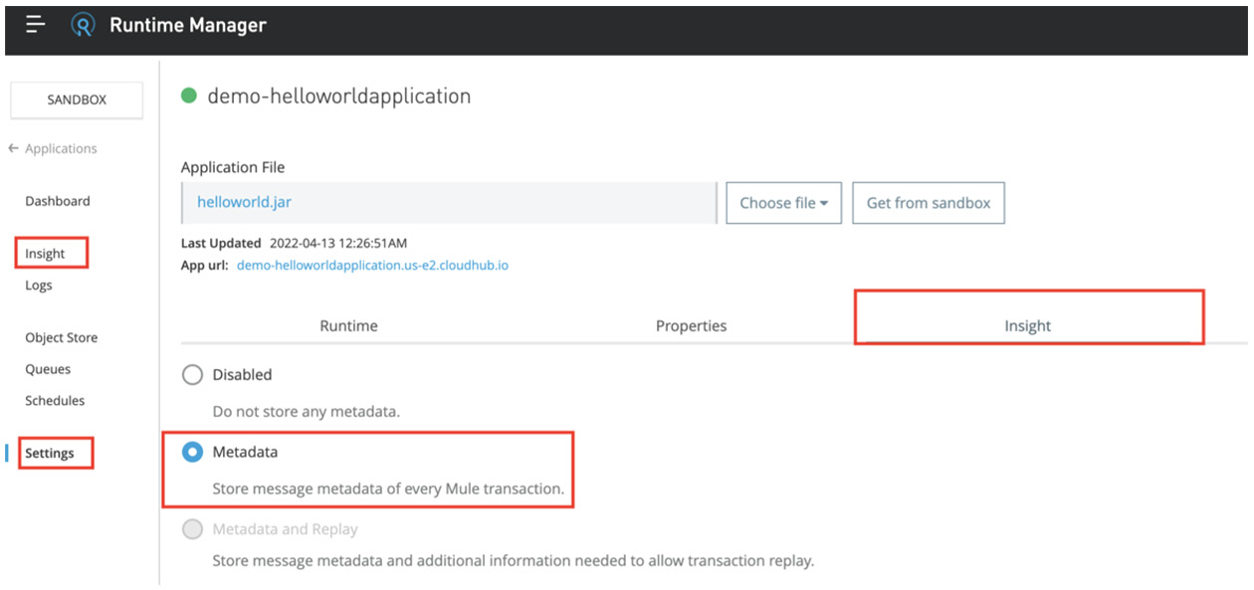Navigate to Object Store

(62, 337)
